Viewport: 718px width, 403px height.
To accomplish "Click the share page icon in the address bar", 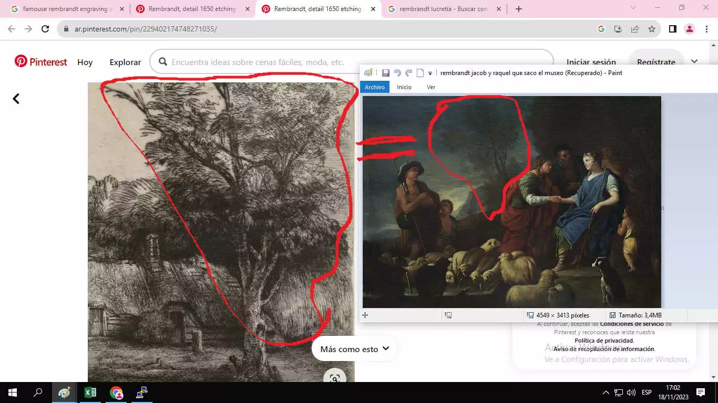I will pos(635,29).
